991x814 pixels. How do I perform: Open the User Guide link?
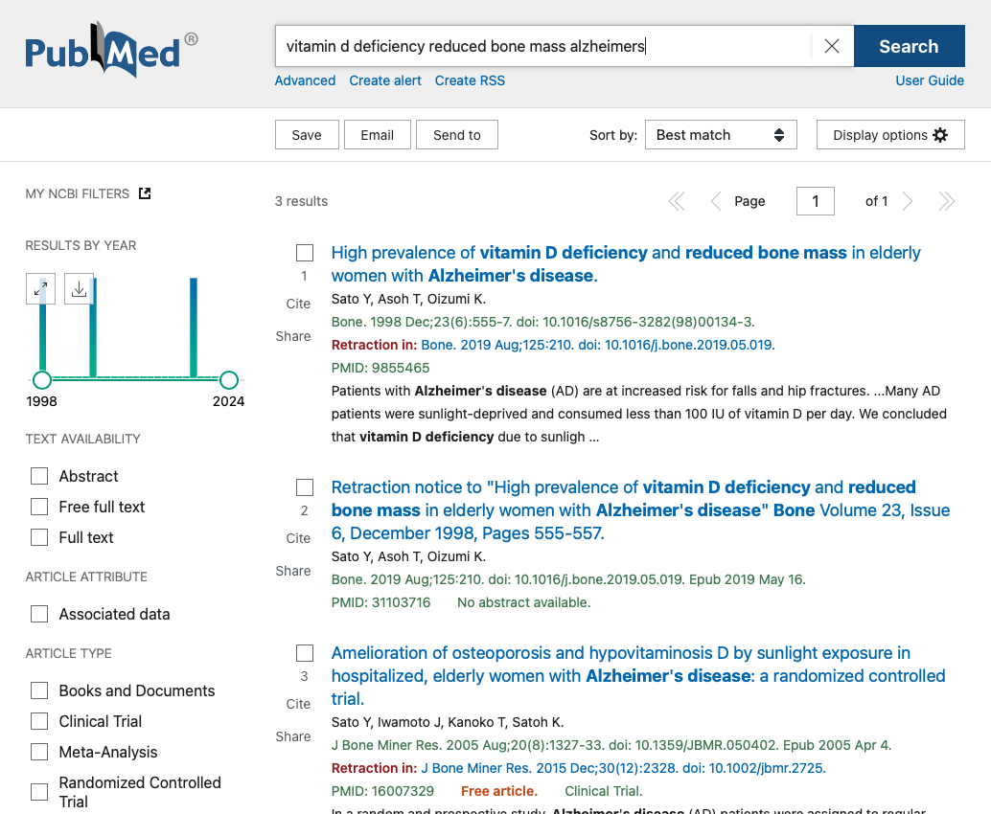coord(930,80)
